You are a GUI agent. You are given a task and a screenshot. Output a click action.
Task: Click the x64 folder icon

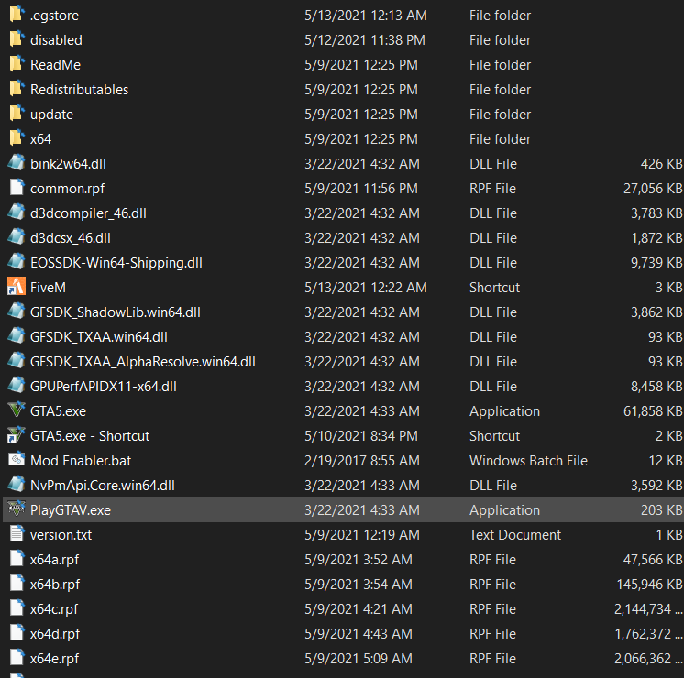coord(16,138)
